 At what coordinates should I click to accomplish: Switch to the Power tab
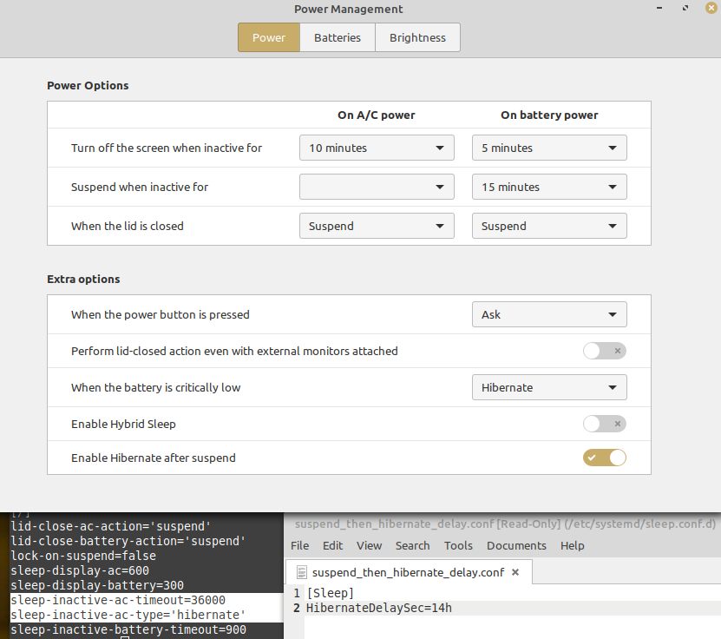(x=269, y=37)
